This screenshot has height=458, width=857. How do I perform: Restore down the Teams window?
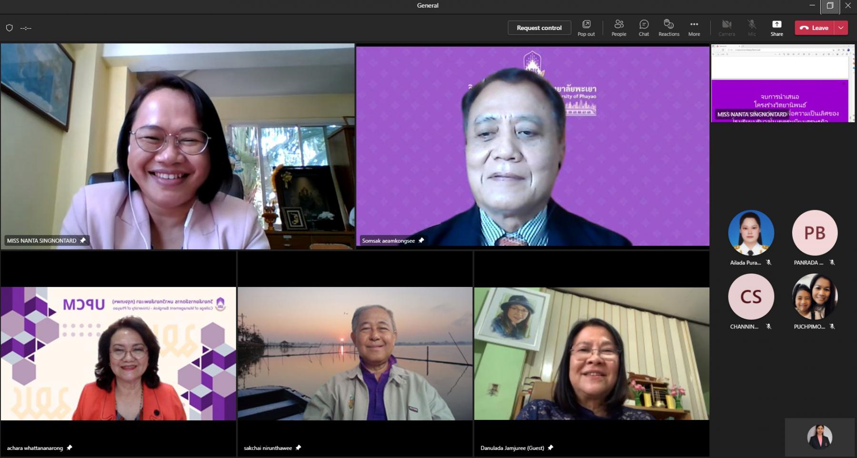coord(830,6)
